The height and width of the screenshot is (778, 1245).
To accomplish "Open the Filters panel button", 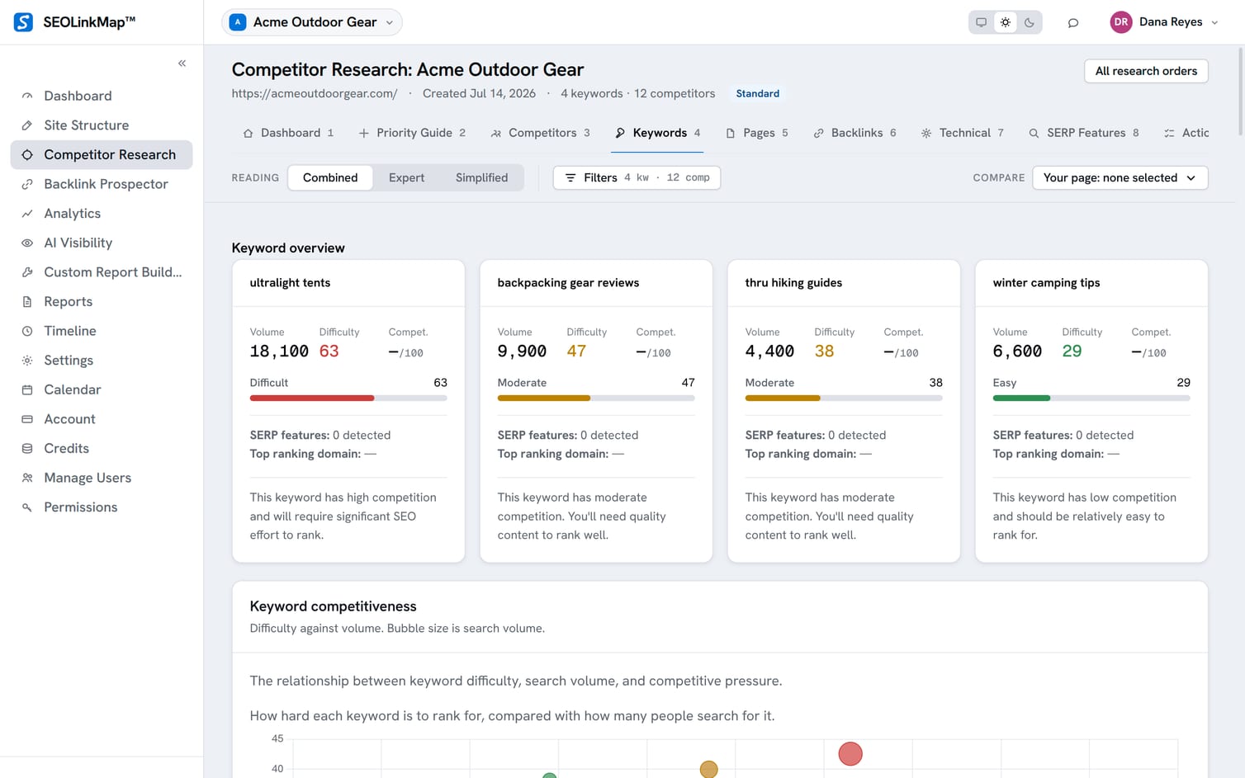I will 637,177.
